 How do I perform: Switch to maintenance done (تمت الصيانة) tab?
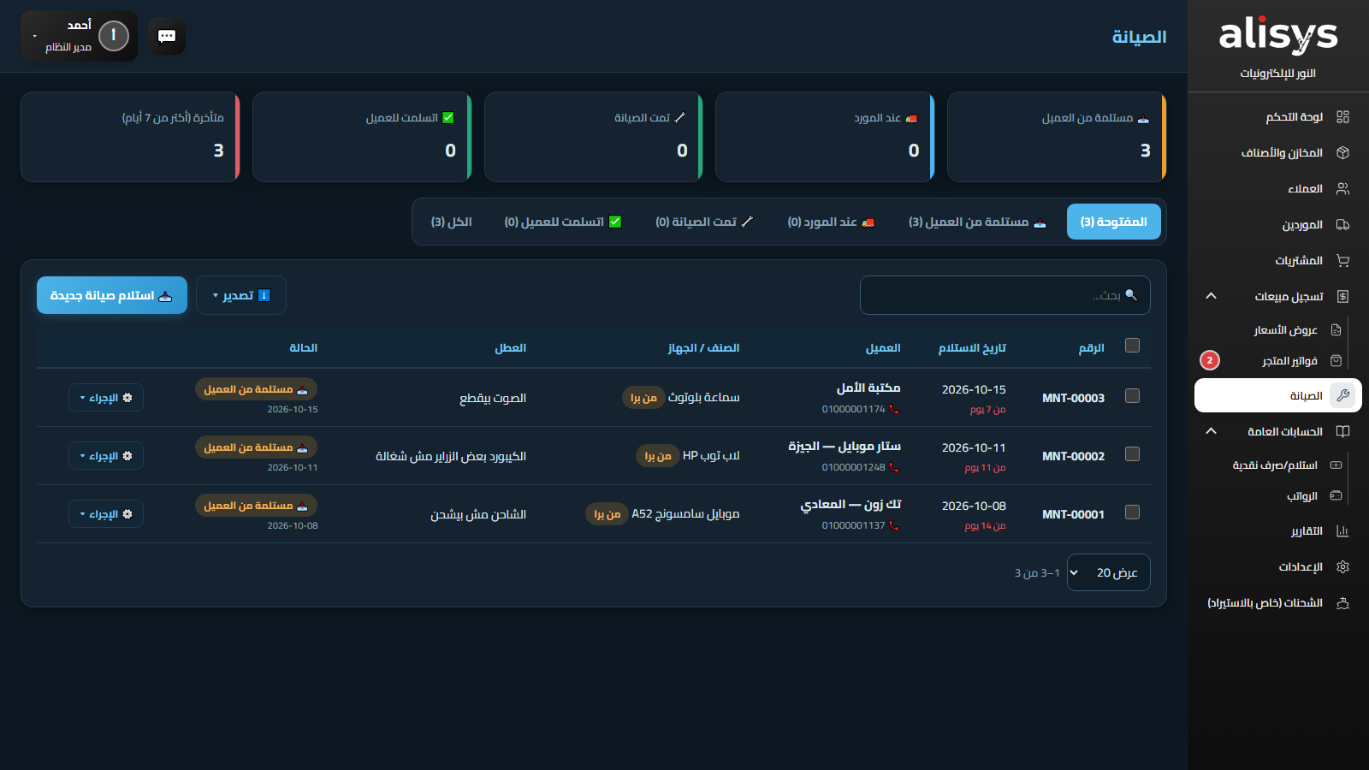[x=704, y=222]
